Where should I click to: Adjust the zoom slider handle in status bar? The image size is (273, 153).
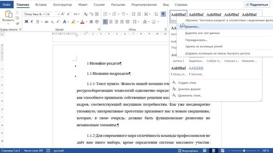point(244,151)
